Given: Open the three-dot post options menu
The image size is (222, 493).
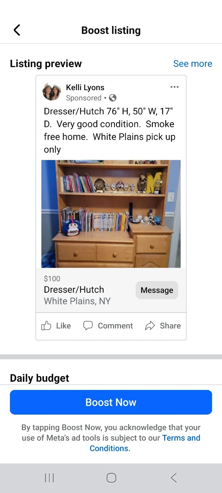Looking at the screenshot, I should click(174, 87).
